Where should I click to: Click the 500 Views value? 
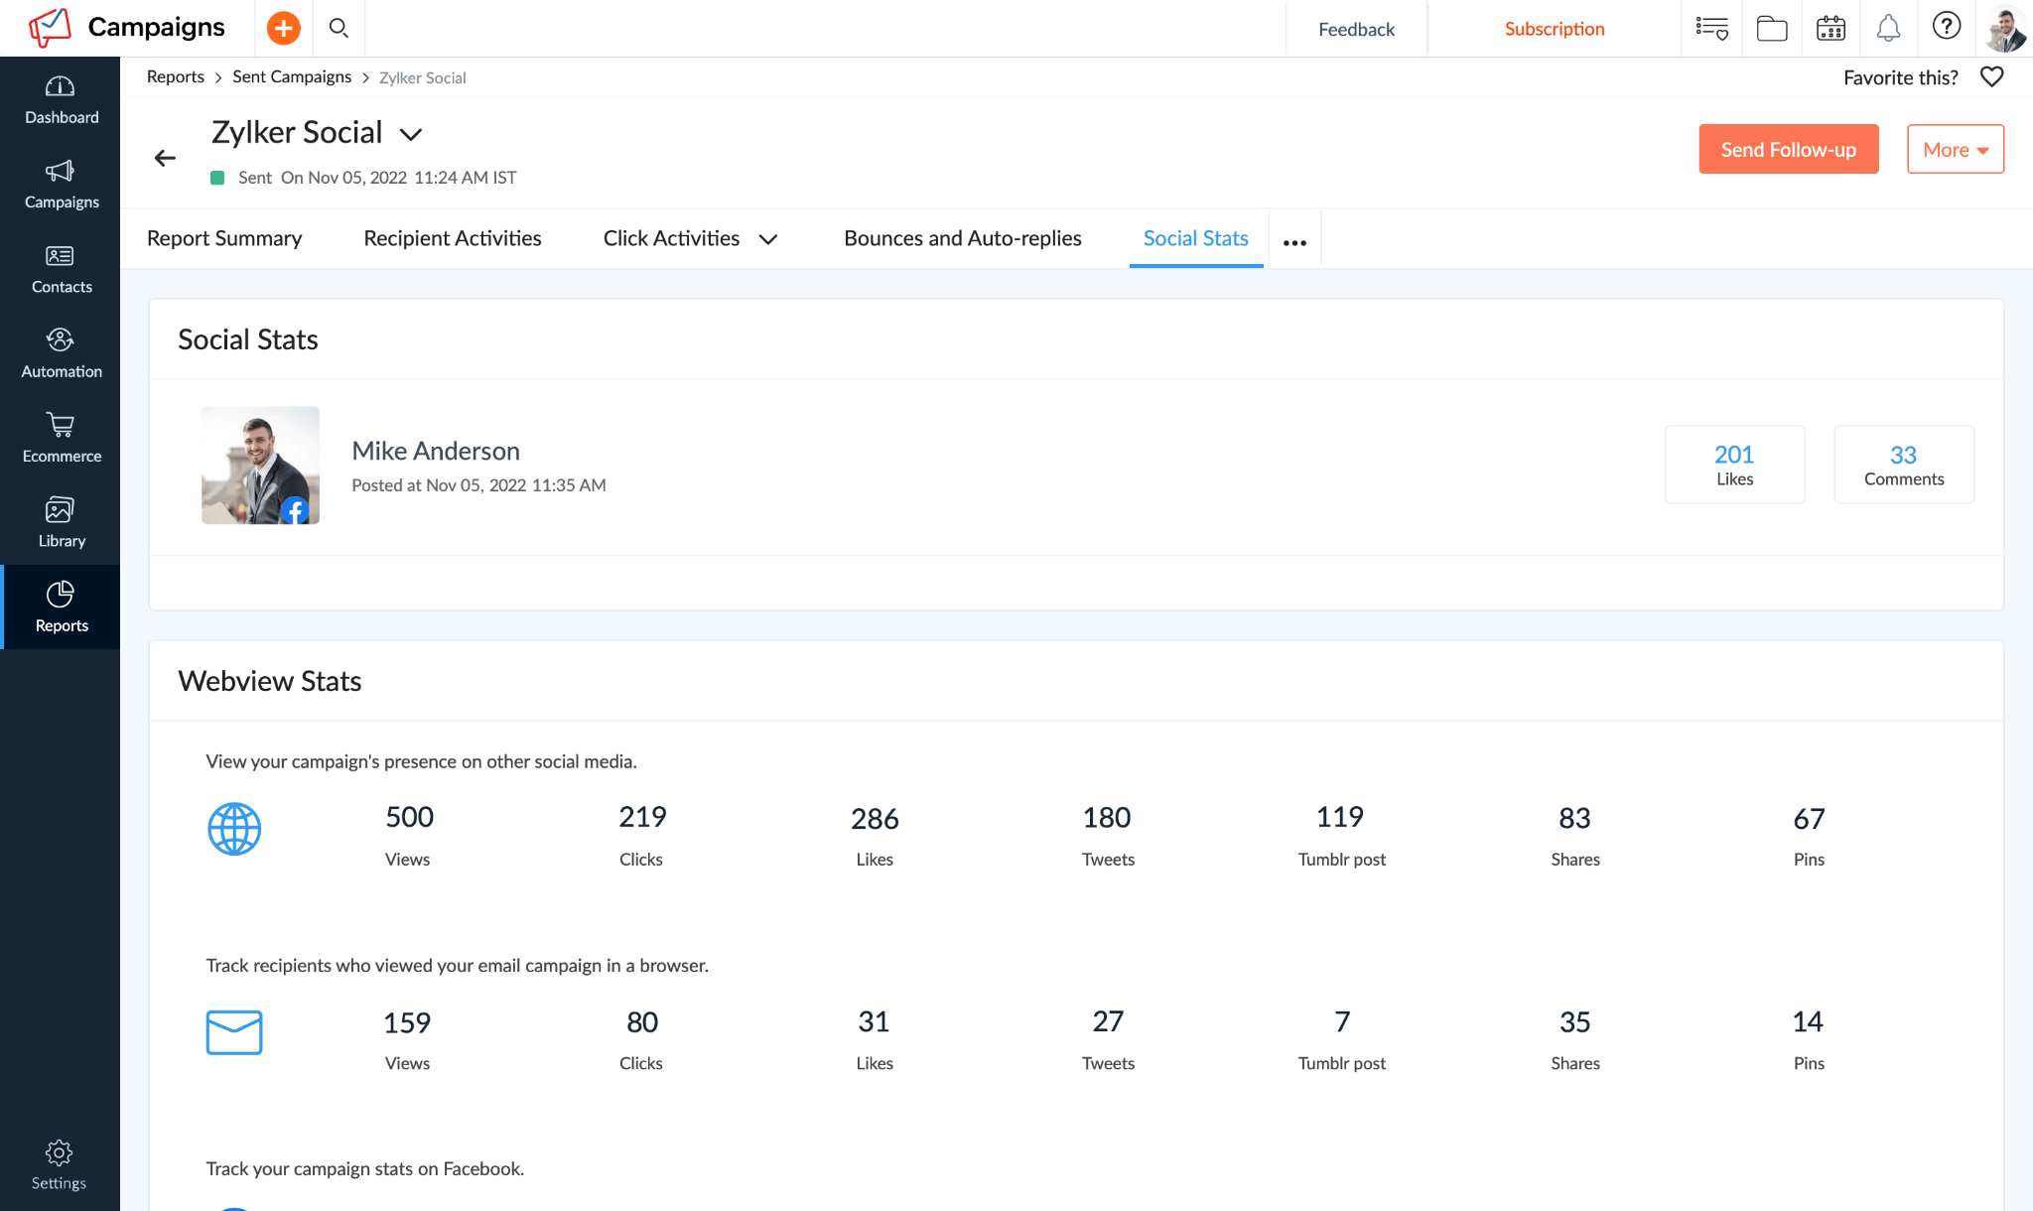pos(409,817)
